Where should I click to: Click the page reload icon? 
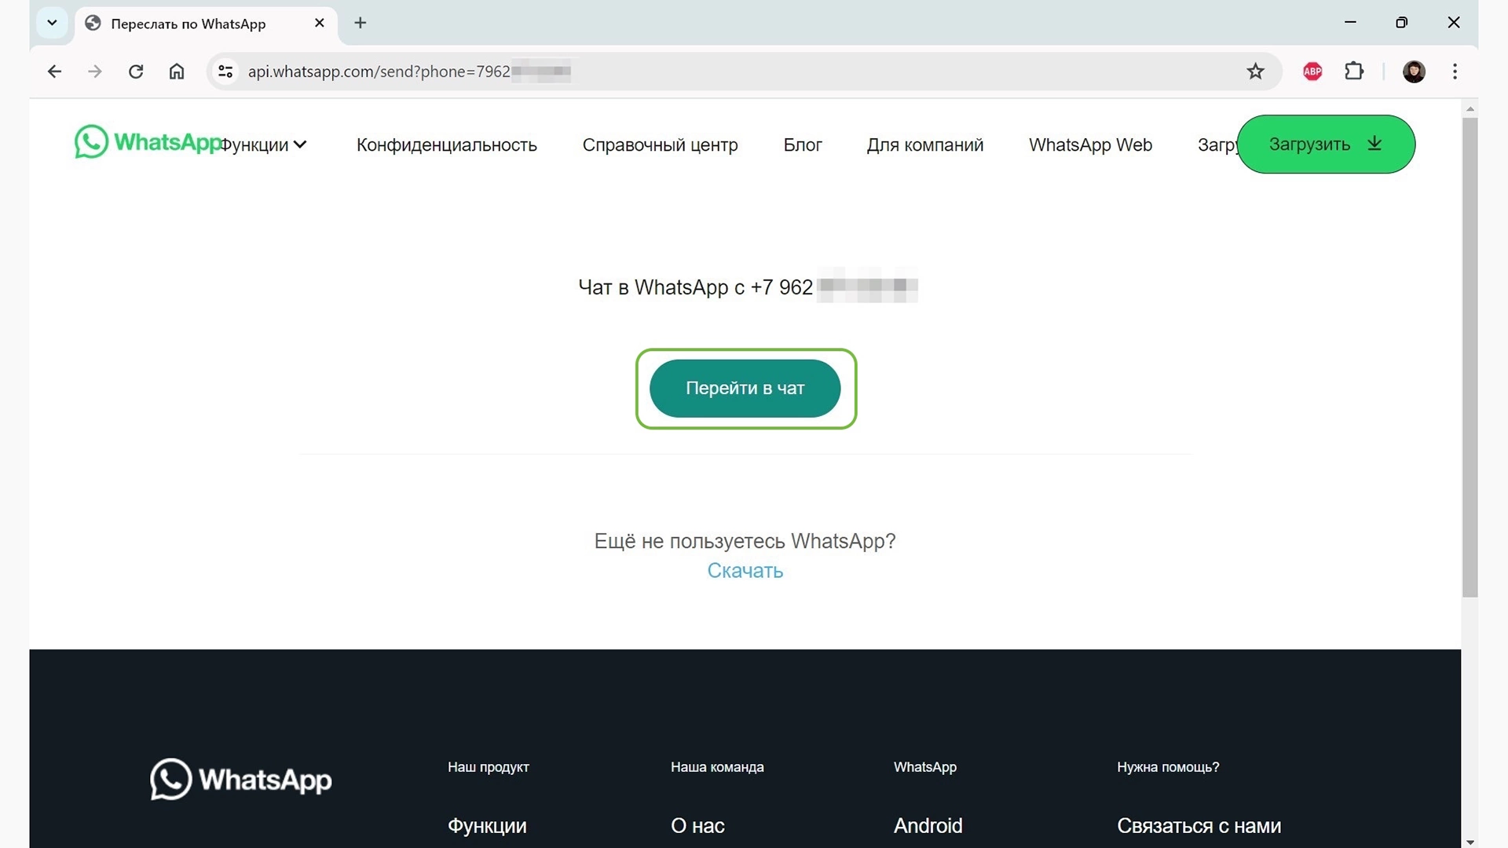[x=136, y=71]
